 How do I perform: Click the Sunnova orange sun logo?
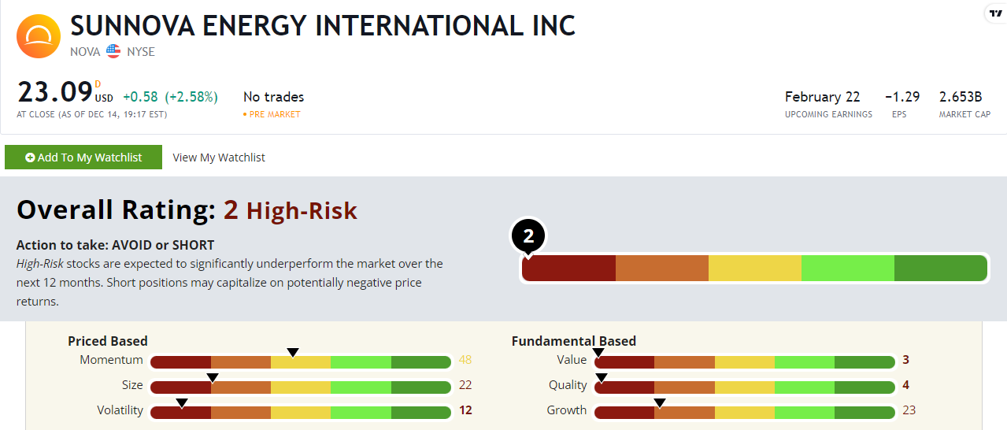coord(39,36)
